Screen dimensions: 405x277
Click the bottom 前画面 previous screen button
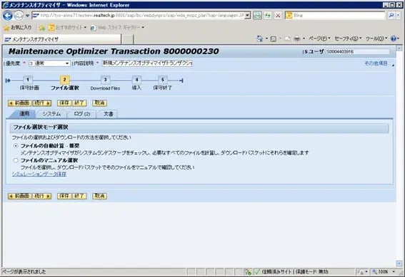(19, 196)
